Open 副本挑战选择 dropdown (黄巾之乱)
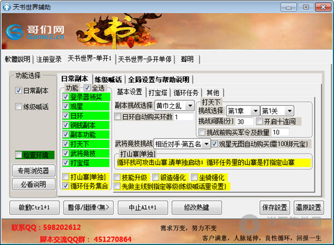This screenshot has height=245, width=334. pyautogui.click(x=174, y=106)
